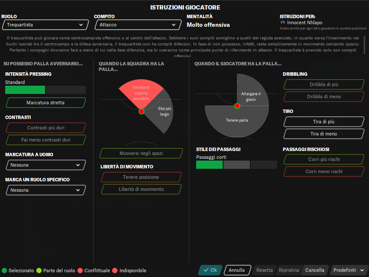The width and height of the screenshot is (369, 277).
Task: Select the middle Stile dei passaggi segment
Action: [236, 164]
